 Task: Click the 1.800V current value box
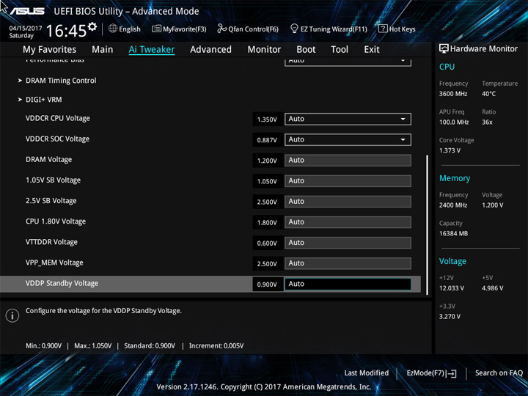[268, 223]
